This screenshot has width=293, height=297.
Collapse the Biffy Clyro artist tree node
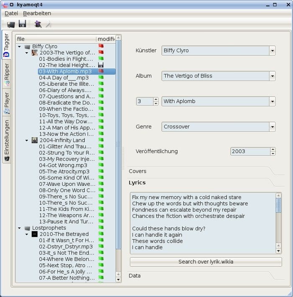coord(19,46)
